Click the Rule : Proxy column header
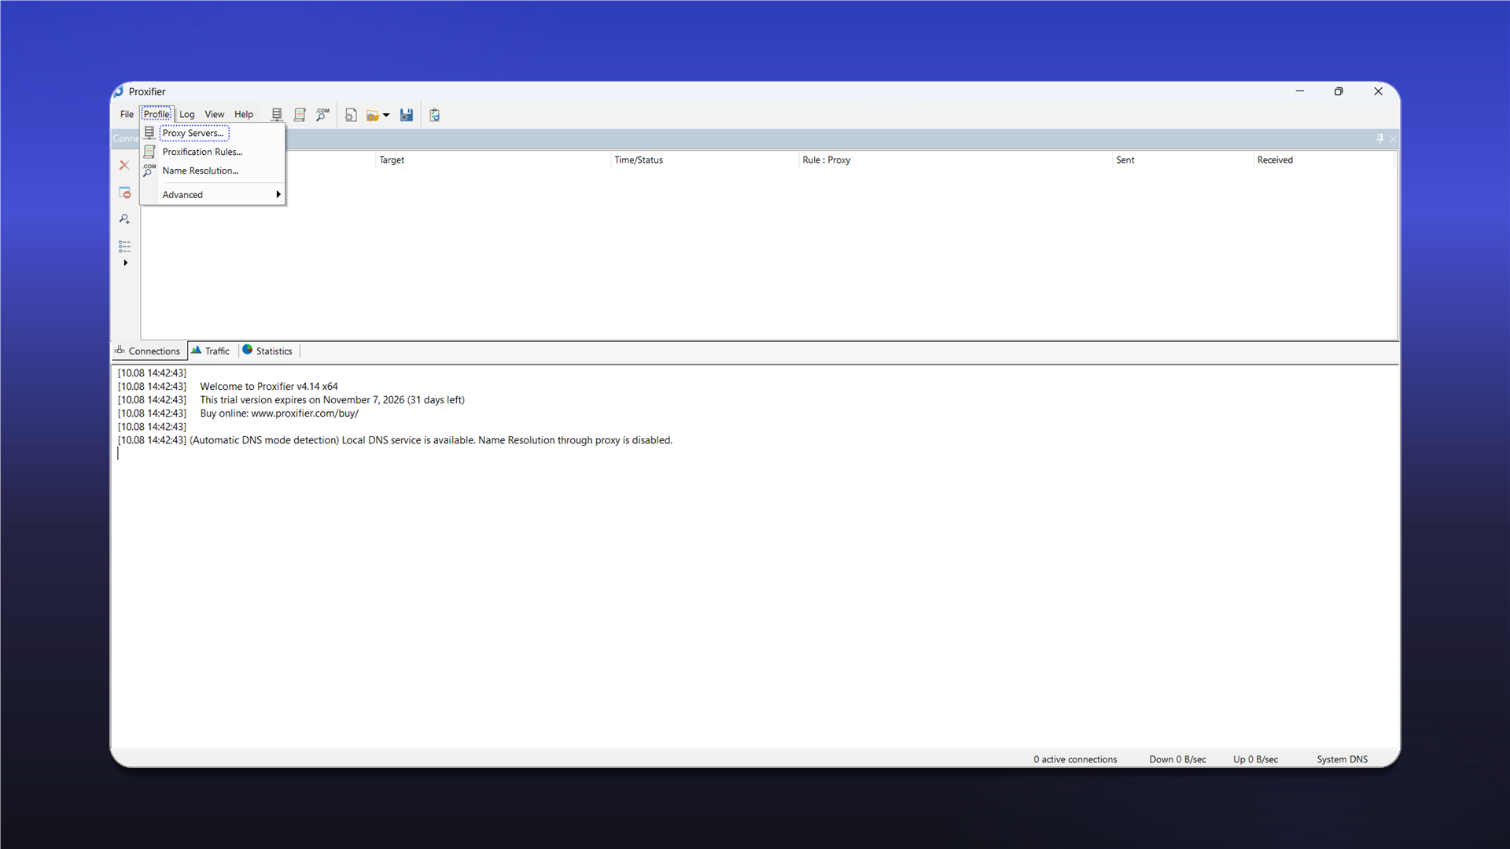The image size is (1510, 849). pyautogui.click(x=956, y=160)
